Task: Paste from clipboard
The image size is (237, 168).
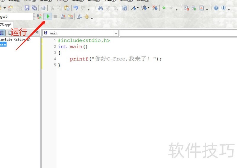Action: [67, 8]
